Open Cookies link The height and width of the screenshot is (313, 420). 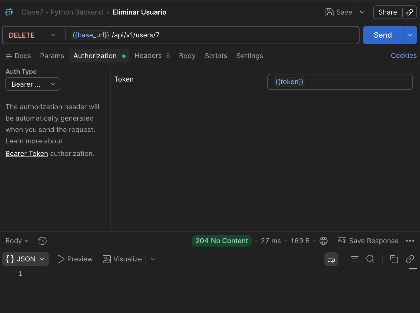click(404, 56)
